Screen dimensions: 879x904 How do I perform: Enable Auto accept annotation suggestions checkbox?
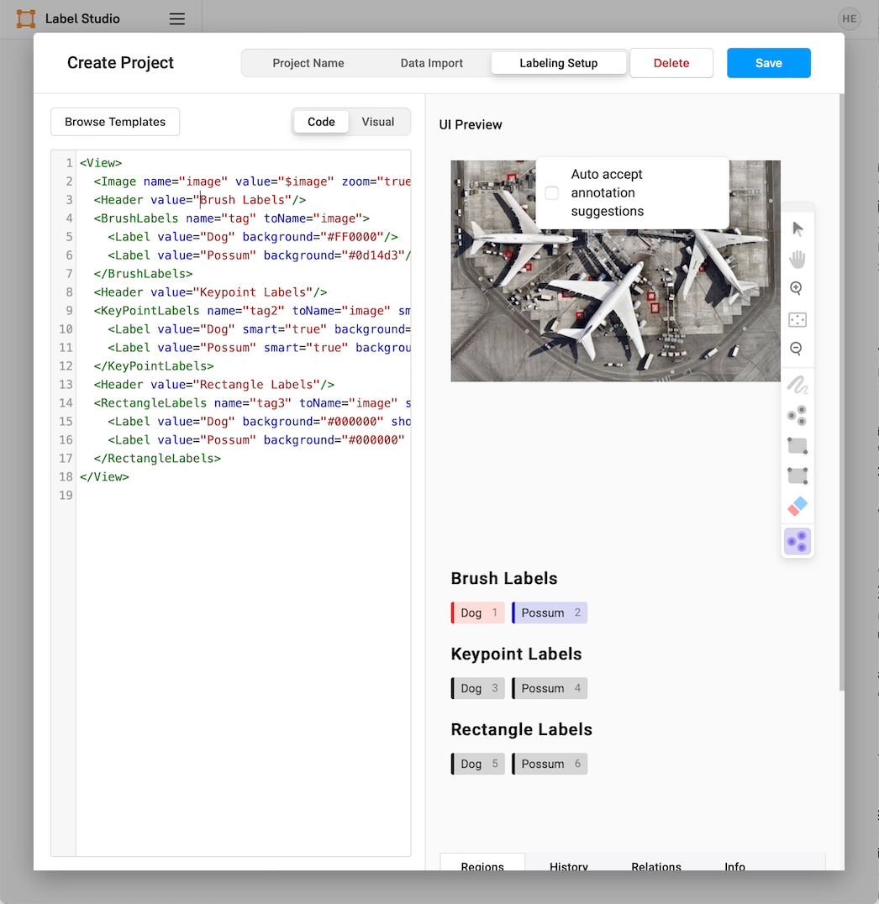tap(552, 192)
